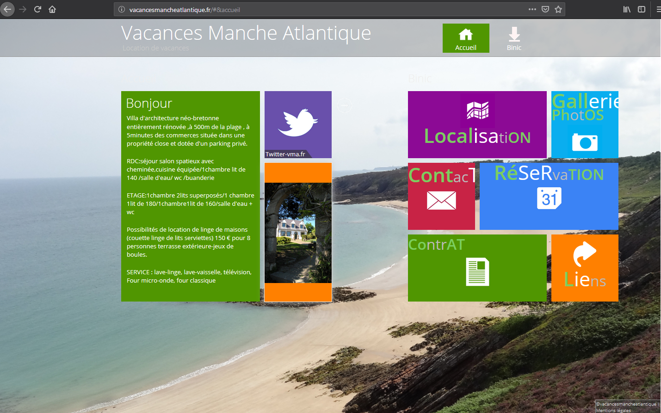This screenshot has height=413, width=661.
Task: Click the 'RDC:séjour salon spatieux' paragraph
Action: (186, 169)
